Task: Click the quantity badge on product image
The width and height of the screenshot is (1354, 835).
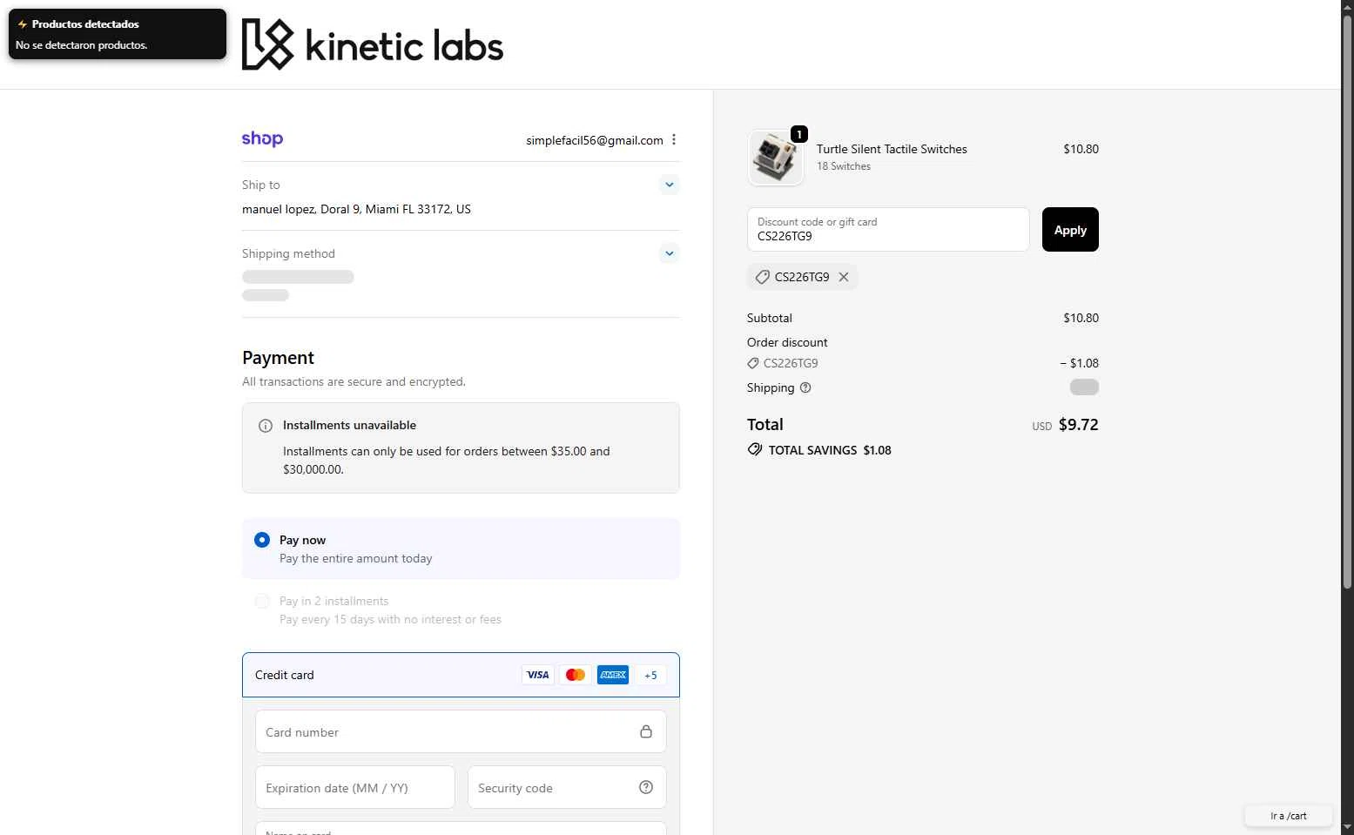Action: [799, 134]
